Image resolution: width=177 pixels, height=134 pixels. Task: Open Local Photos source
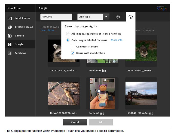coord(20,18)
